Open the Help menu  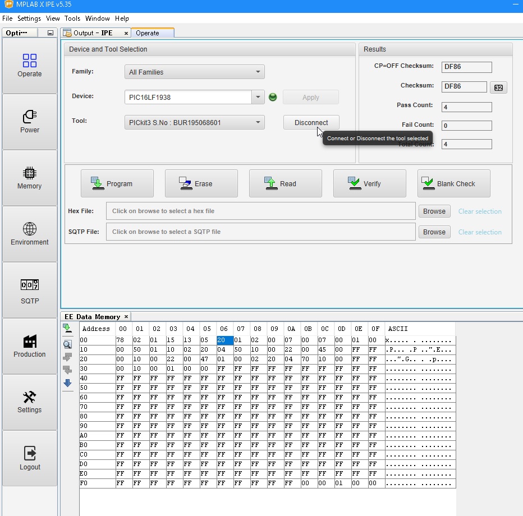(x=122, y=19)
